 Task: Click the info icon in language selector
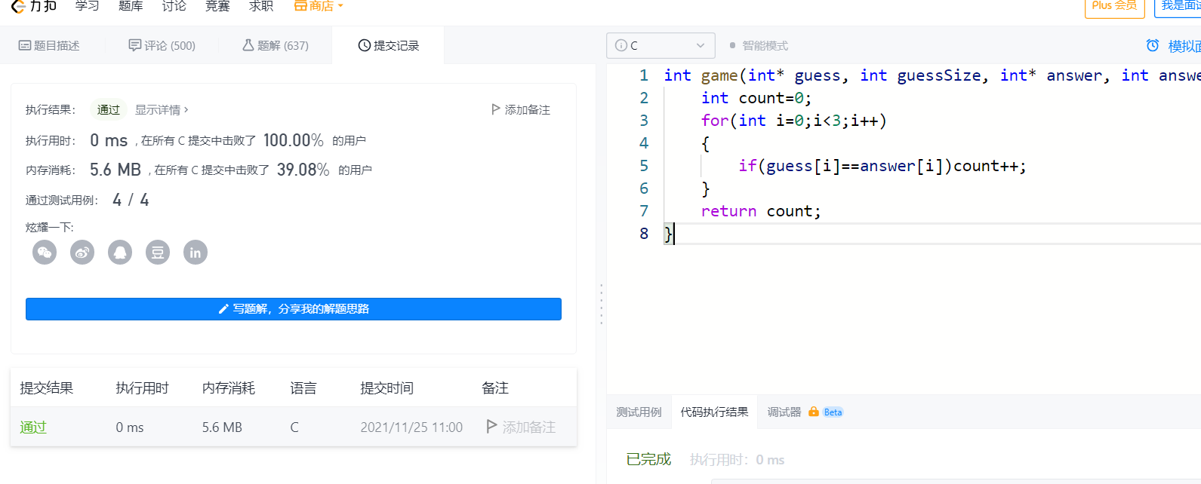(621, 45)
